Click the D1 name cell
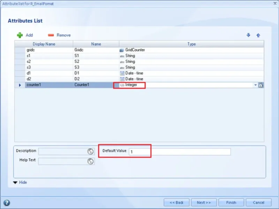Image resolution: width=279 pixels, height=209 pixels. click(96, 73)
